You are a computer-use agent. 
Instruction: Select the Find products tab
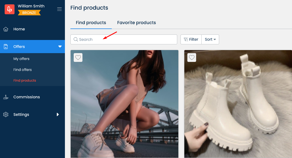(91, 23)
